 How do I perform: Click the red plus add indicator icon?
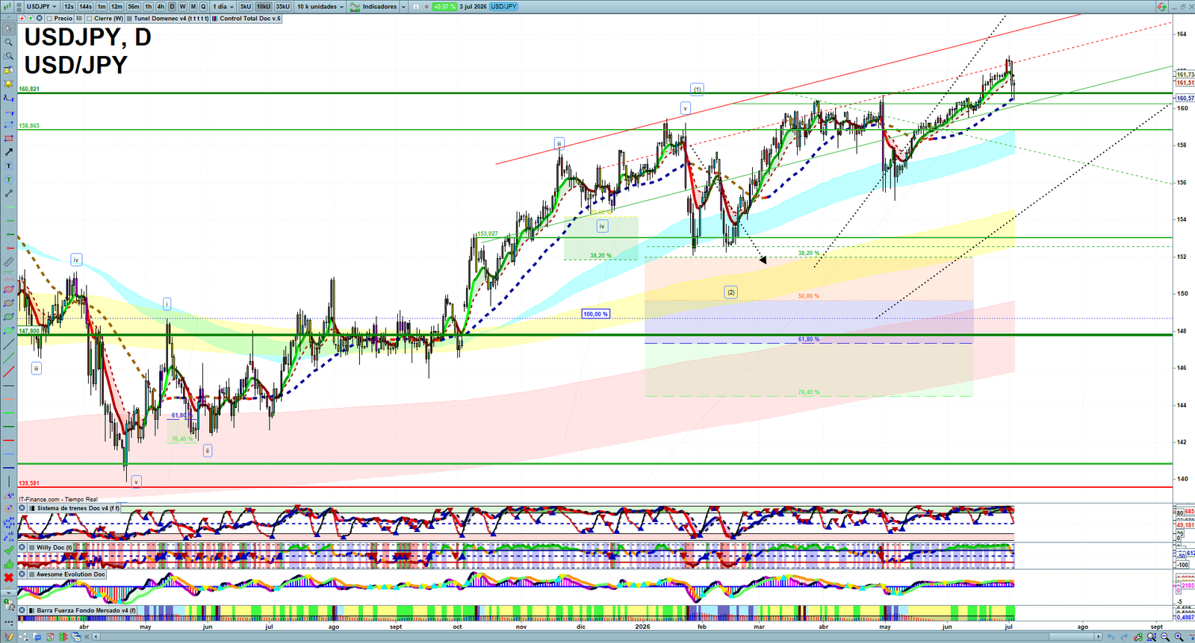[22, 18]
